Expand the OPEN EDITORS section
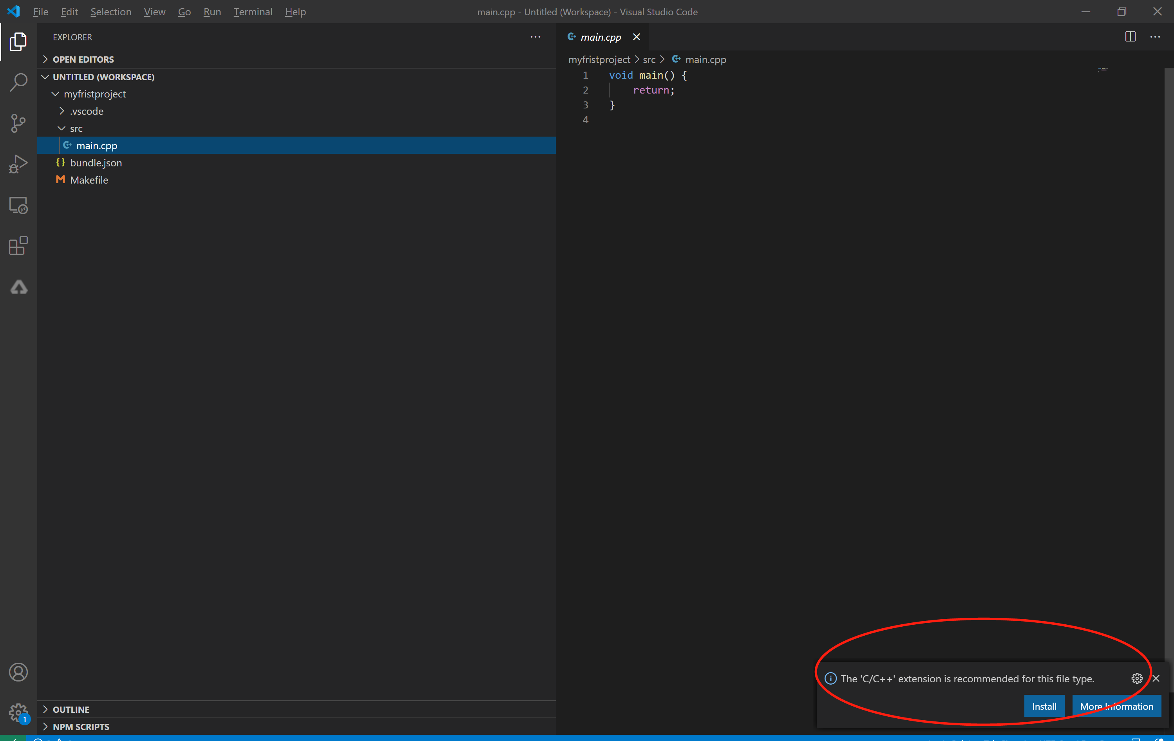The height and width of the screenshot is (741, 1174). coord(83,59)
